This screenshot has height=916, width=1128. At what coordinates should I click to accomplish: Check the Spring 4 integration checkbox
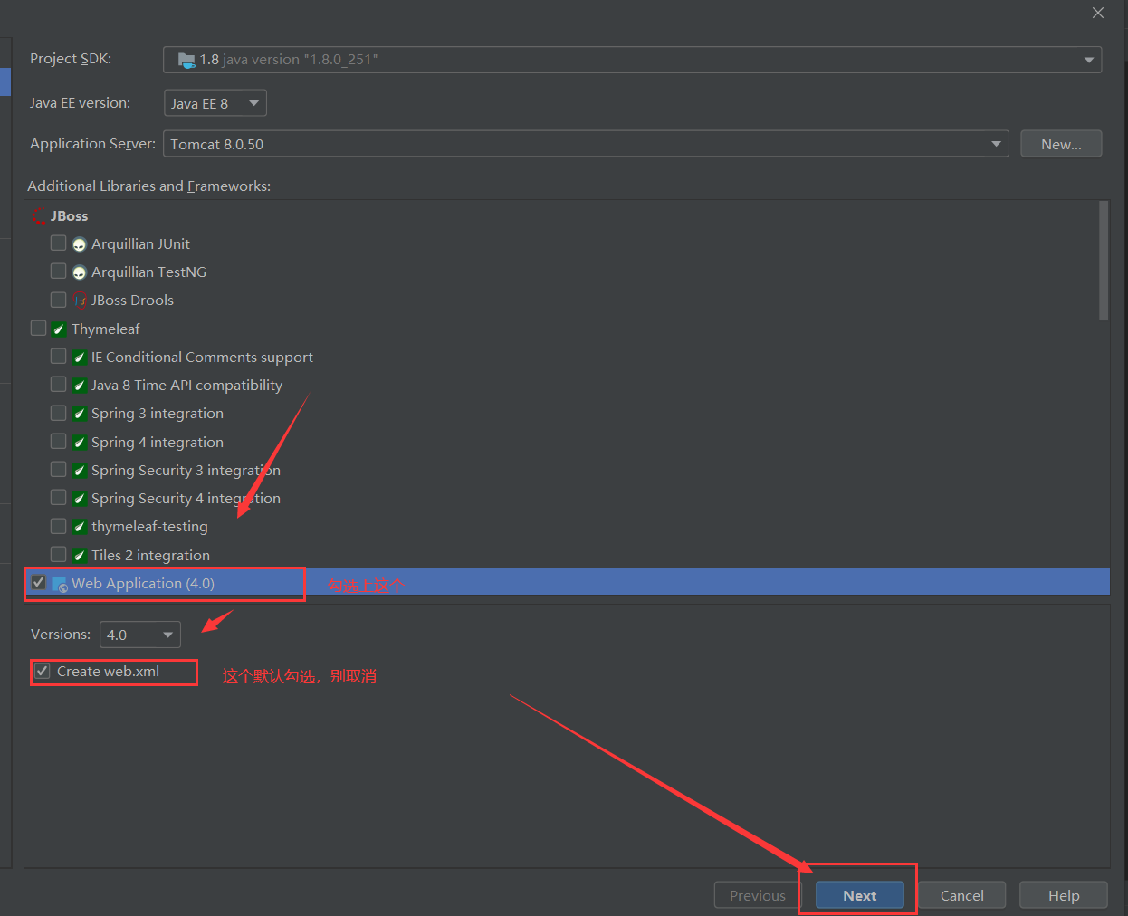(59, 441)
